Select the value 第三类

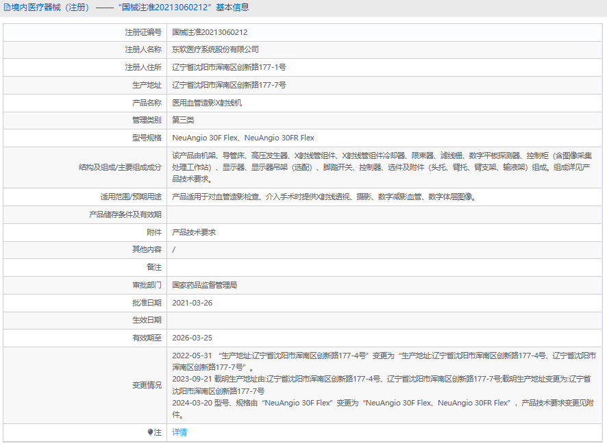tap(183, 120)
